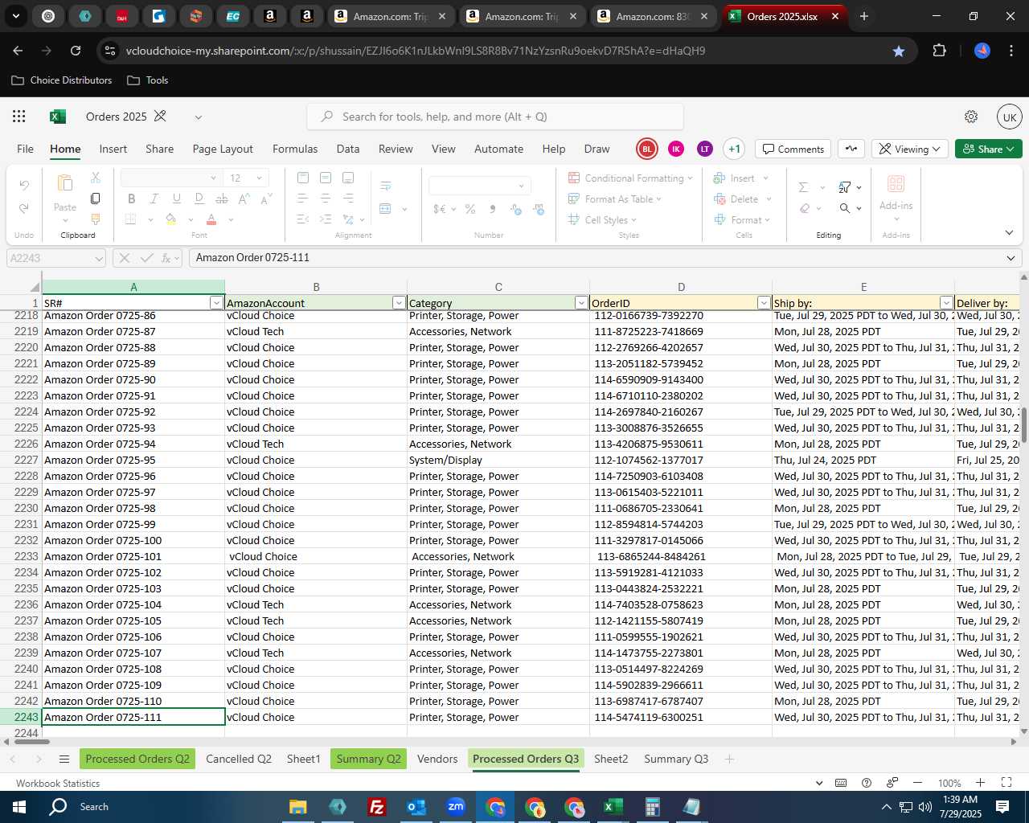Viewport: 1029px width, 823px height.
Task: Open Chrome extensions puzzle icon
Action: (x=939, y=51)
